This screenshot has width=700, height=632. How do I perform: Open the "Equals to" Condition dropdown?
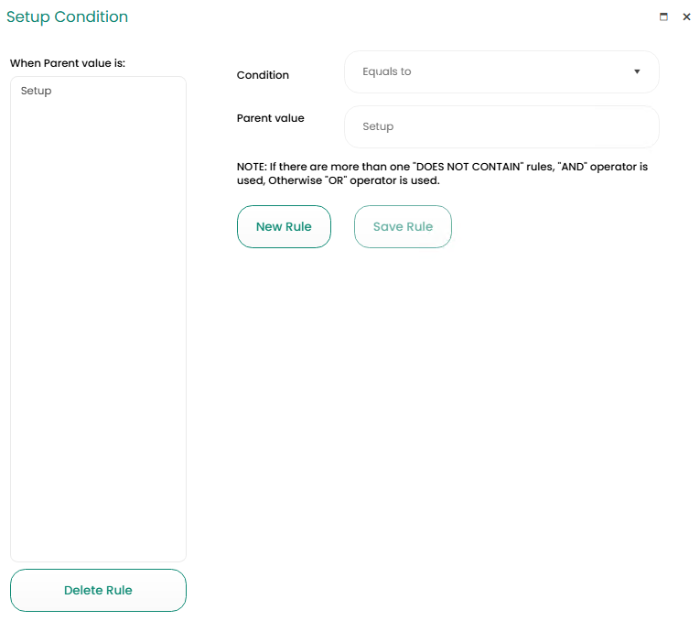[501, 71]
